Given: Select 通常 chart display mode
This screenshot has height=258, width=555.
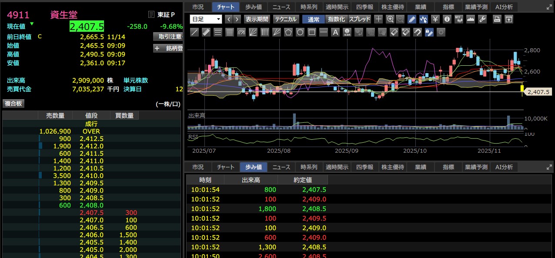Looking at the screenshot, I should click(314, 19).
